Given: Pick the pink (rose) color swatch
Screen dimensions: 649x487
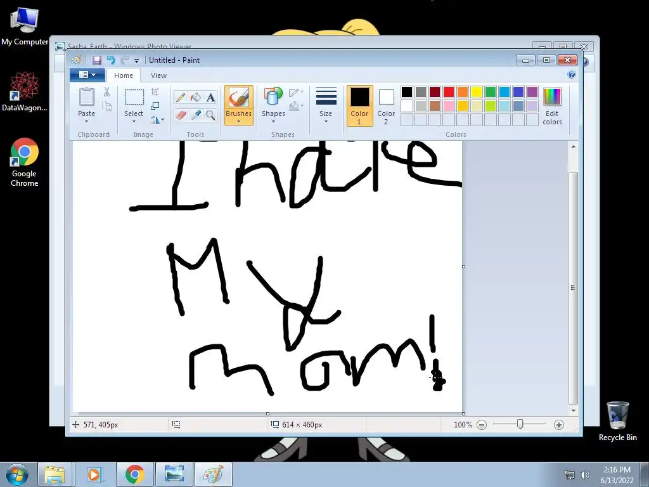Looking at the screenshot, I should 448,106.
